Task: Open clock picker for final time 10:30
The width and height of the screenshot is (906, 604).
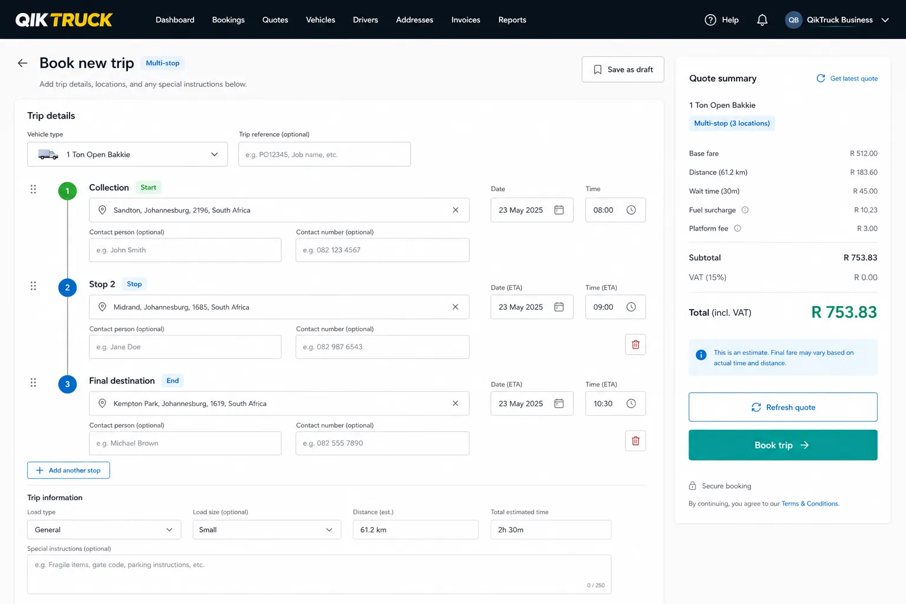Action: click(631, 403)
